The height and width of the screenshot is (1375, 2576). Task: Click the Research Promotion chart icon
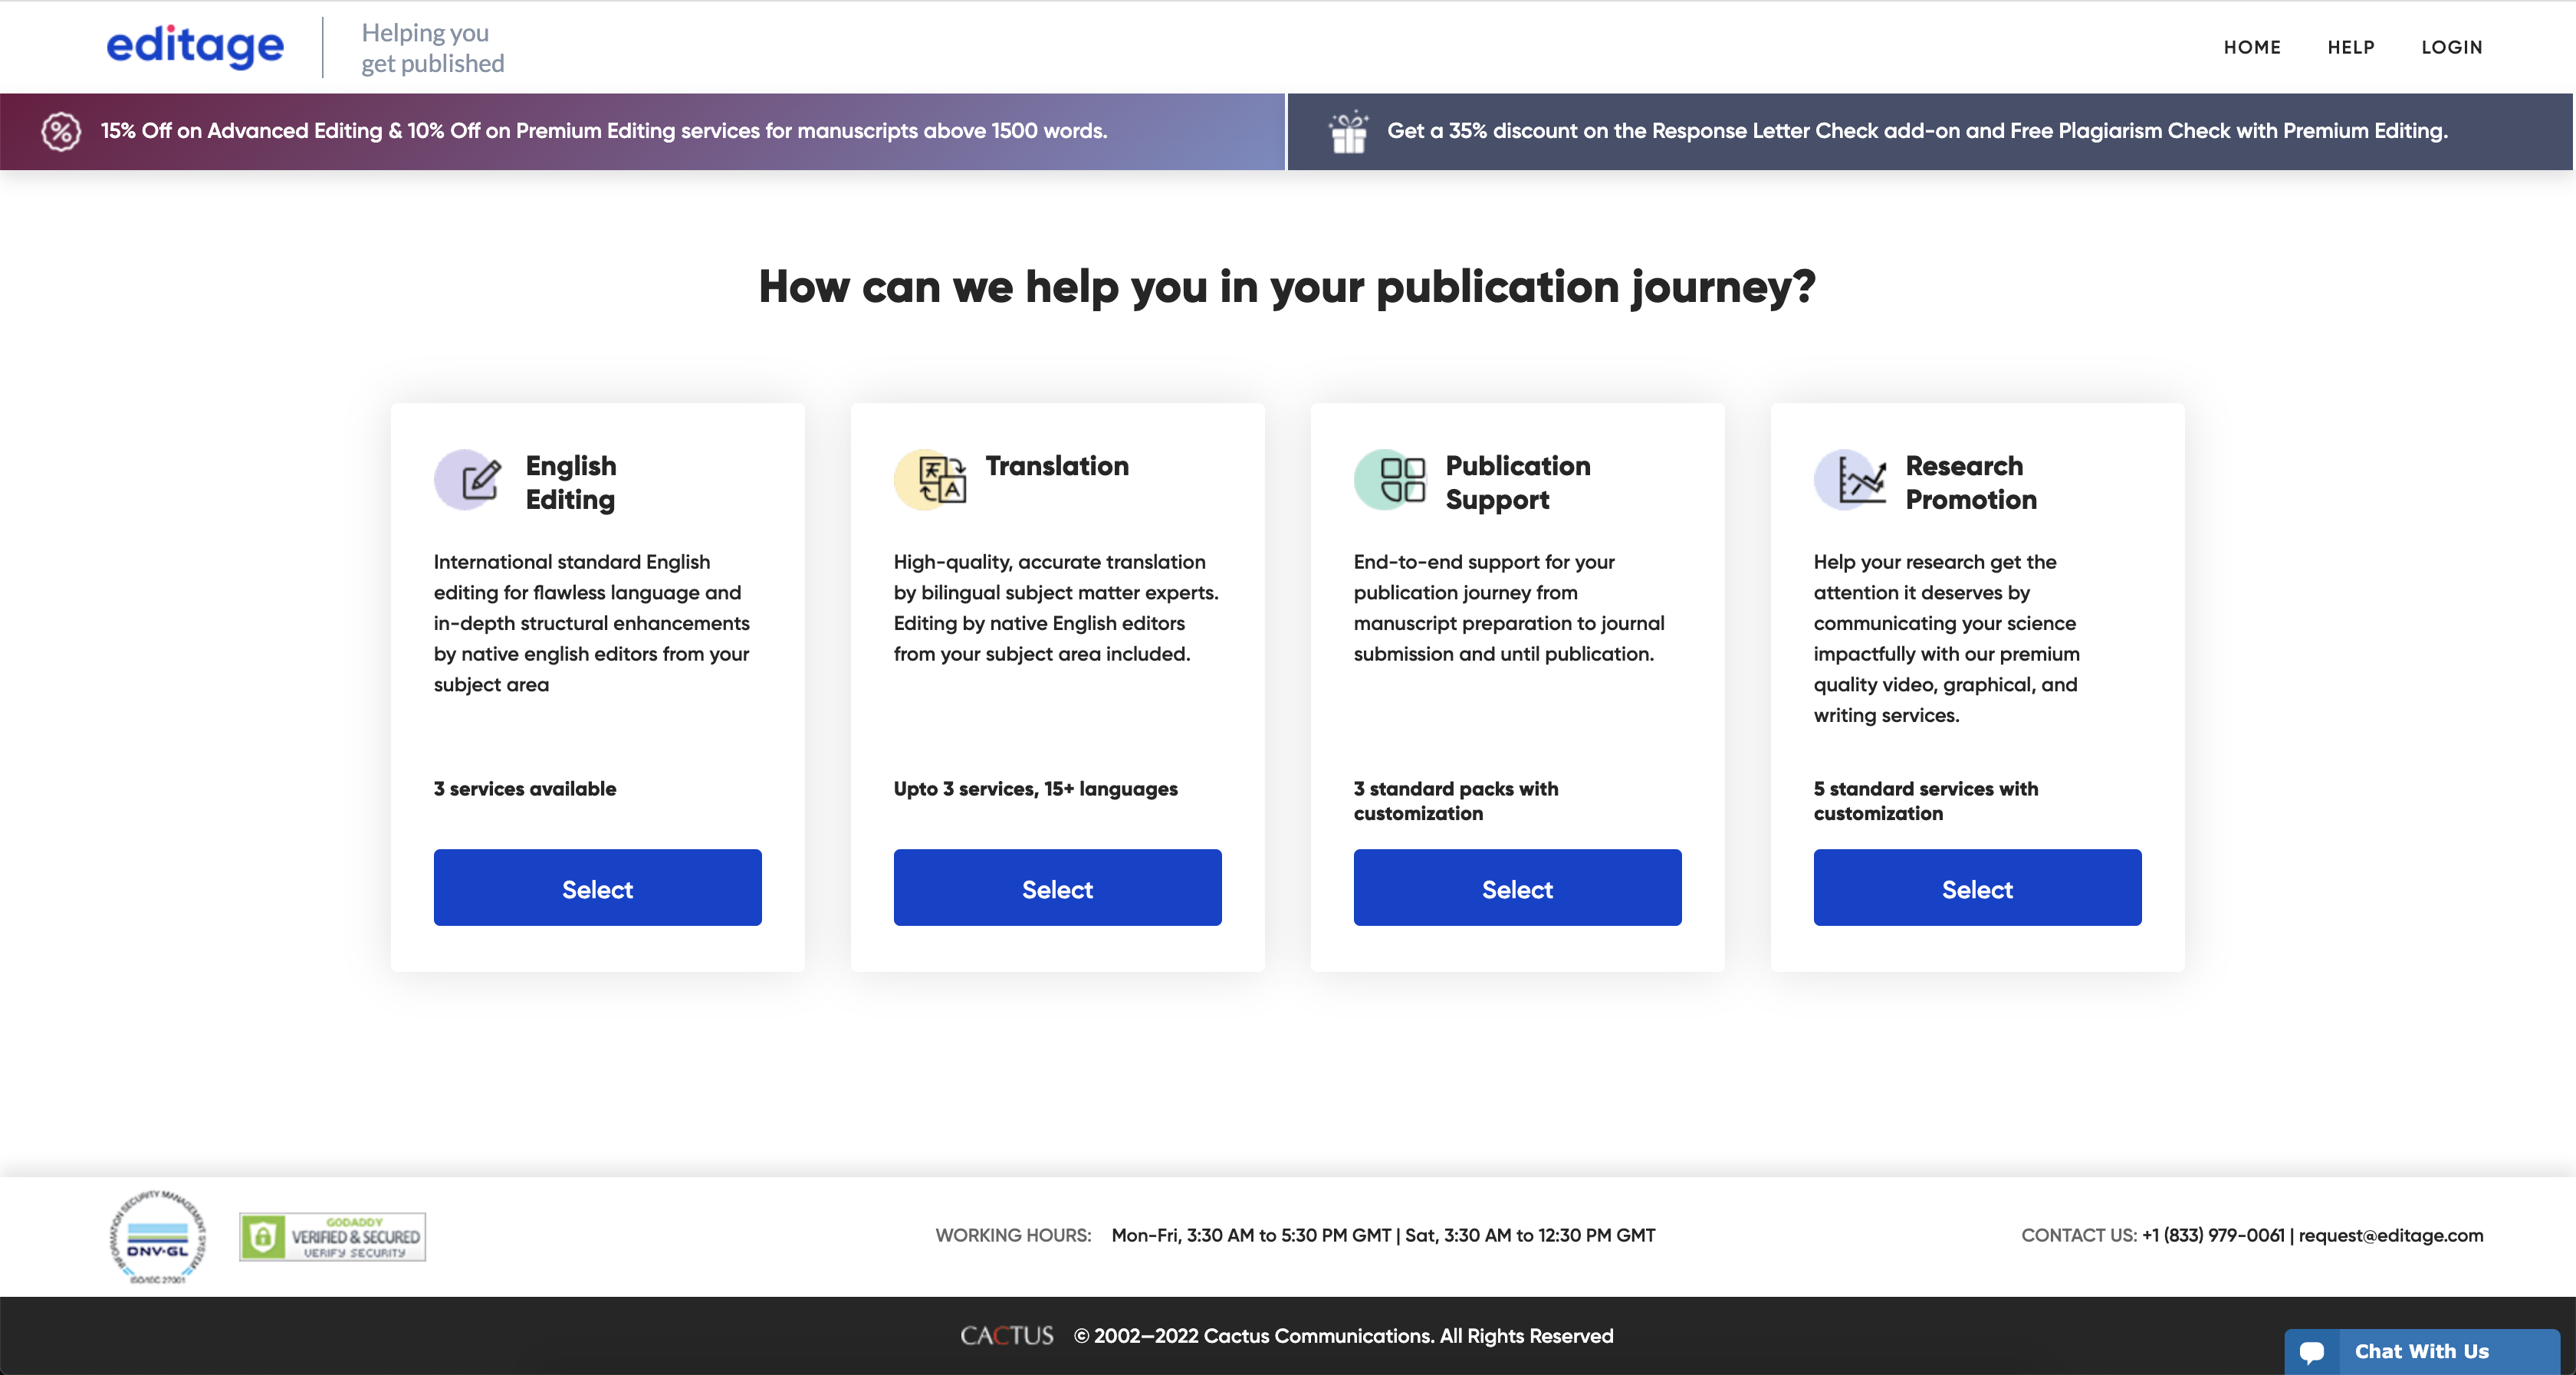(1851, 480)
